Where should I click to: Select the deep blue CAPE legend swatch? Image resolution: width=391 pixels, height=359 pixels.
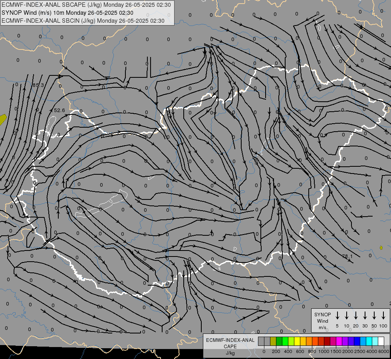click(x=357, y=341)
